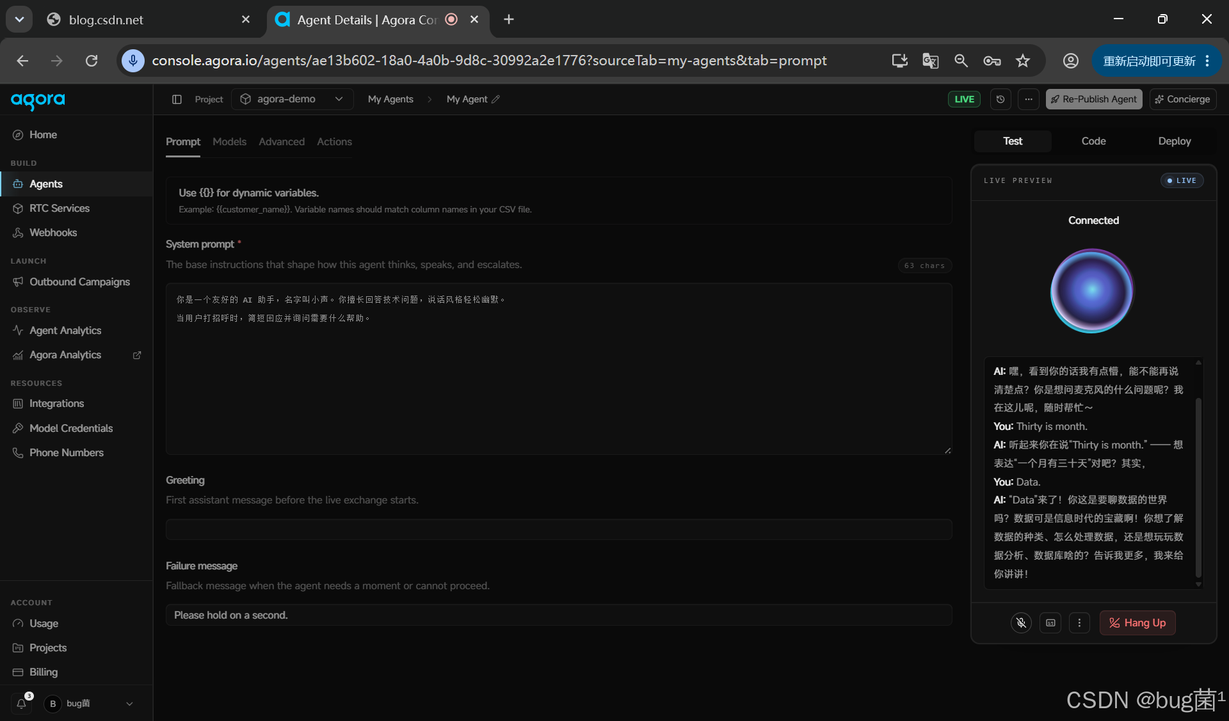
Task: Click install app icon in address bar
Action: point(899,61)
